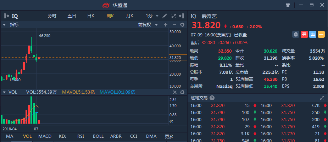Select the VOL indicator tab
328x142 pixels.
[27, 136]
